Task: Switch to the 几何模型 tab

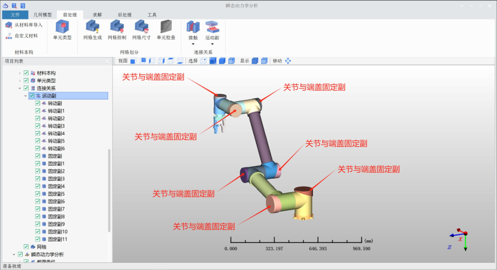Action: (x=42, y=15)
